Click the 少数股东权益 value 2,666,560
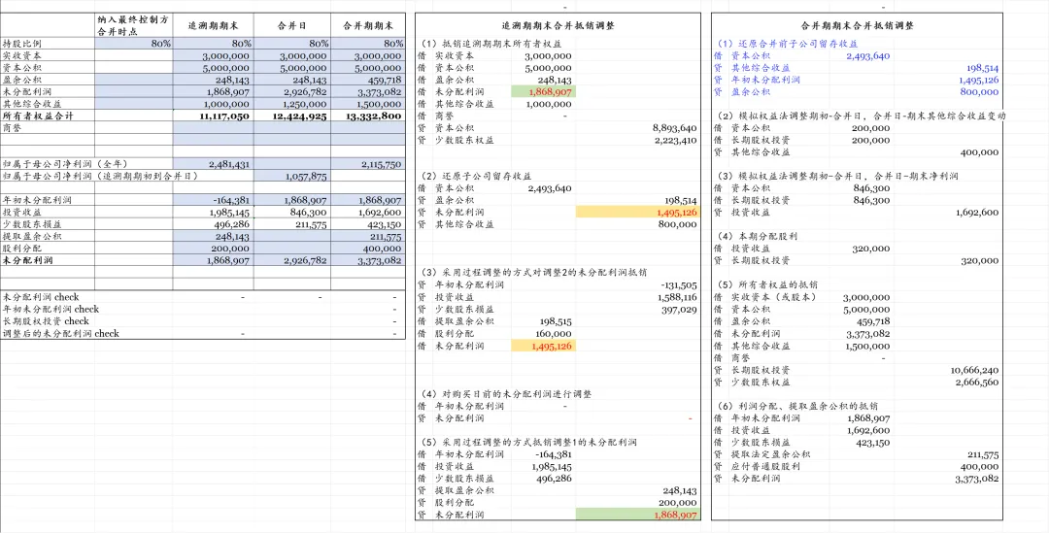Image resolution: width=1049 pixels, height=533 pixels. point(976,382)
